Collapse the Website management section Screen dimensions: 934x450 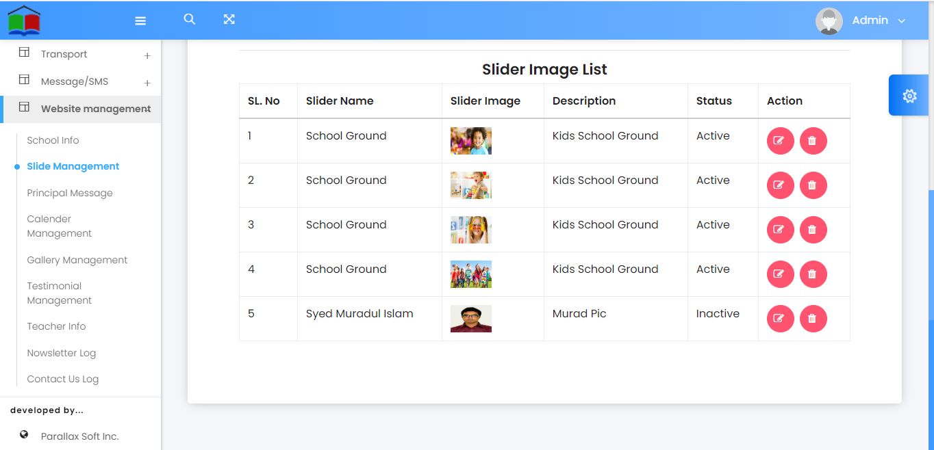[95, 109]
